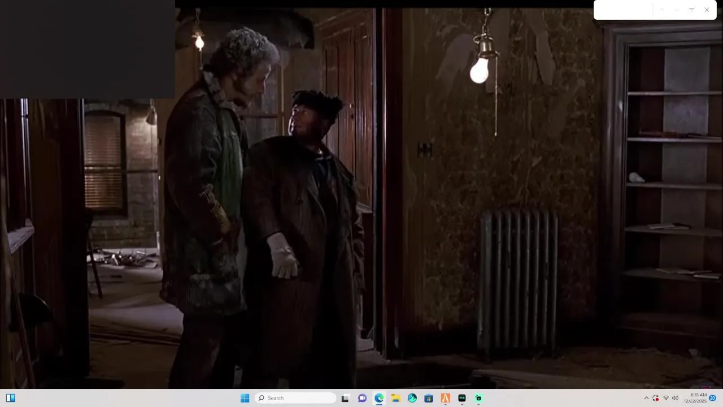Go to previous find result arrow

(661, 10)
